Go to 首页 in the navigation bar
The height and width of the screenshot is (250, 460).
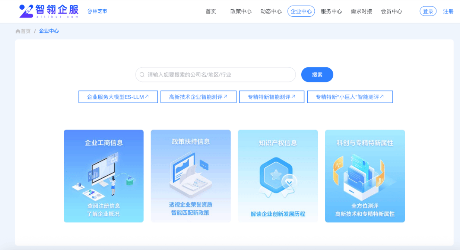click(211, 12)
